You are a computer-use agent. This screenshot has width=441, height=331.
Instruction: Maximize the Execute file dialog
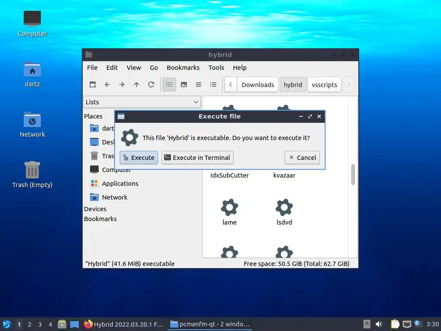(310, 116)
